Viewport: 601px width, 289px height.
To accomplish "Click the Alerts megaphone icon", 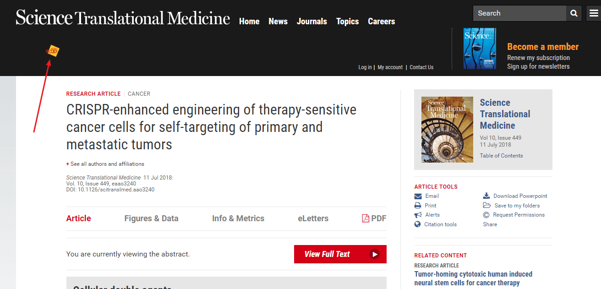I will 418,215.
